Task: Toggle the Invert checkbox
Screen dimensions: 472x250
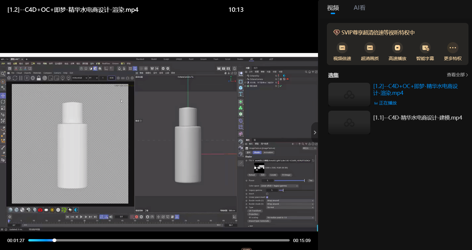Action: [267, 194]
